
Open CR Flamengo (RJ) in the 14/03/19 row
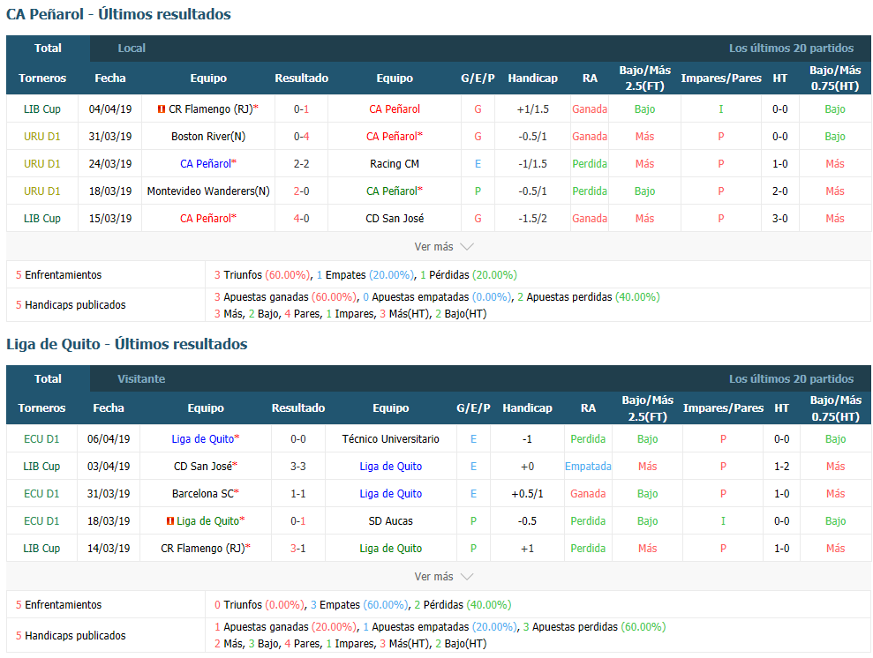[x=203, y=549]
